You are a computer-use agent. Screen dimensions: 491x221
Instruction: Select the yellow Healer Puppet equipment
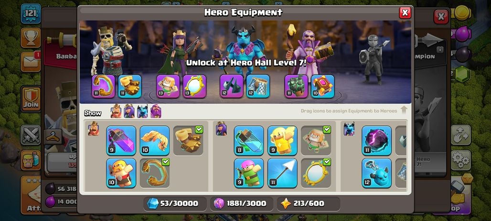pyautogui.click(x=282, y=140)
